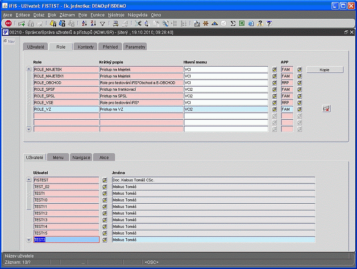Switch to the lower Menu tab
The height and width of the screenshot is (269, 357).
click(58, 157)
